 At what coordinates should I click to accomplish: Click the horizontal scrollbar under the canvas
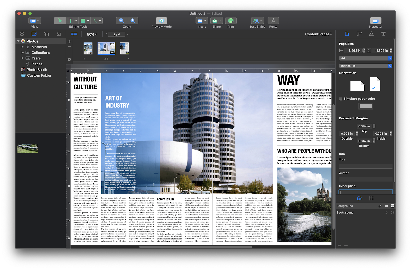[196, 247]
